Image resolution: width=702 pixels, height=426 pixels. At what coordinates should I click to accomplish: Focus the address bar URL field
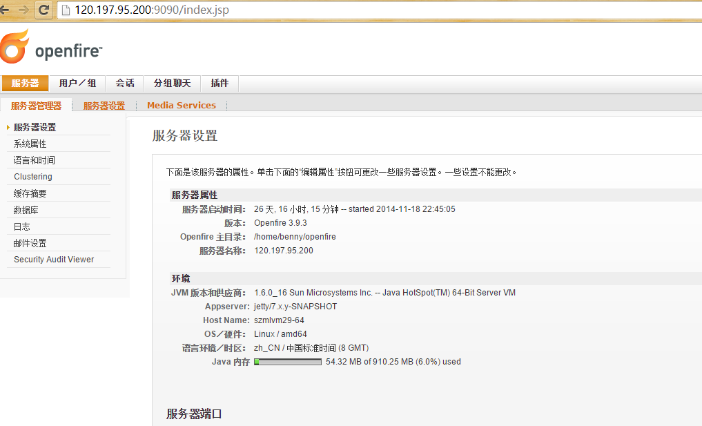[380, 10]
